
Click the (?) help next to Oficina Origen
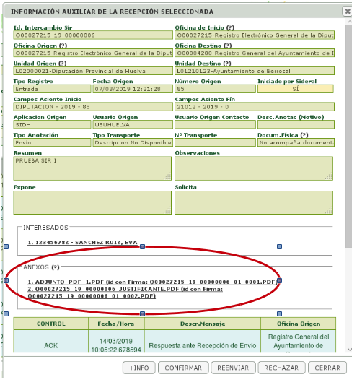click(x=63, y=46)
